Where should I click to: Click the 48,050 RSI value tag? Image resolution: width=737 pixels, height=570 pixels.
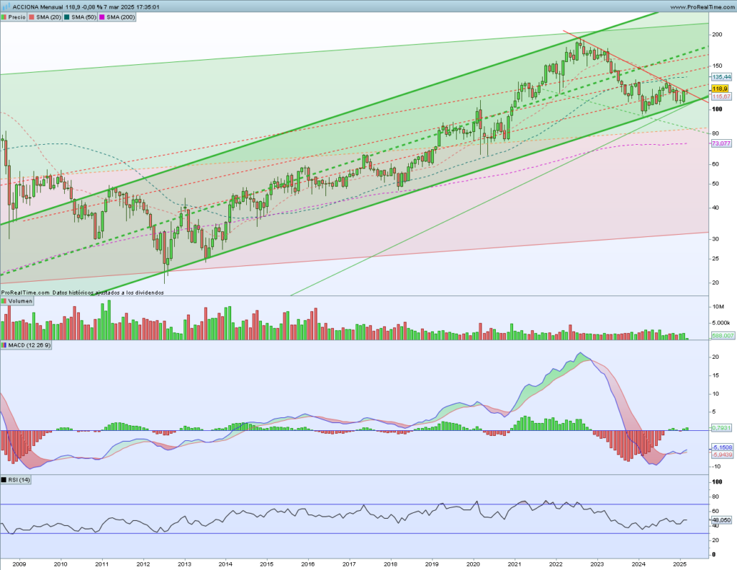(x=721, y=520)
